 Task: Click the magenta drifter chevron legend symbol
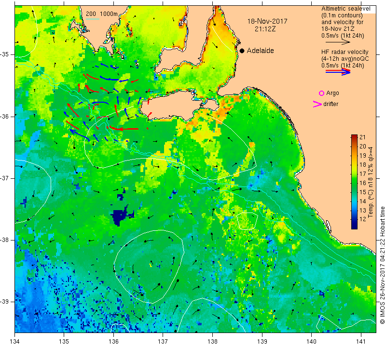(317, 104)
